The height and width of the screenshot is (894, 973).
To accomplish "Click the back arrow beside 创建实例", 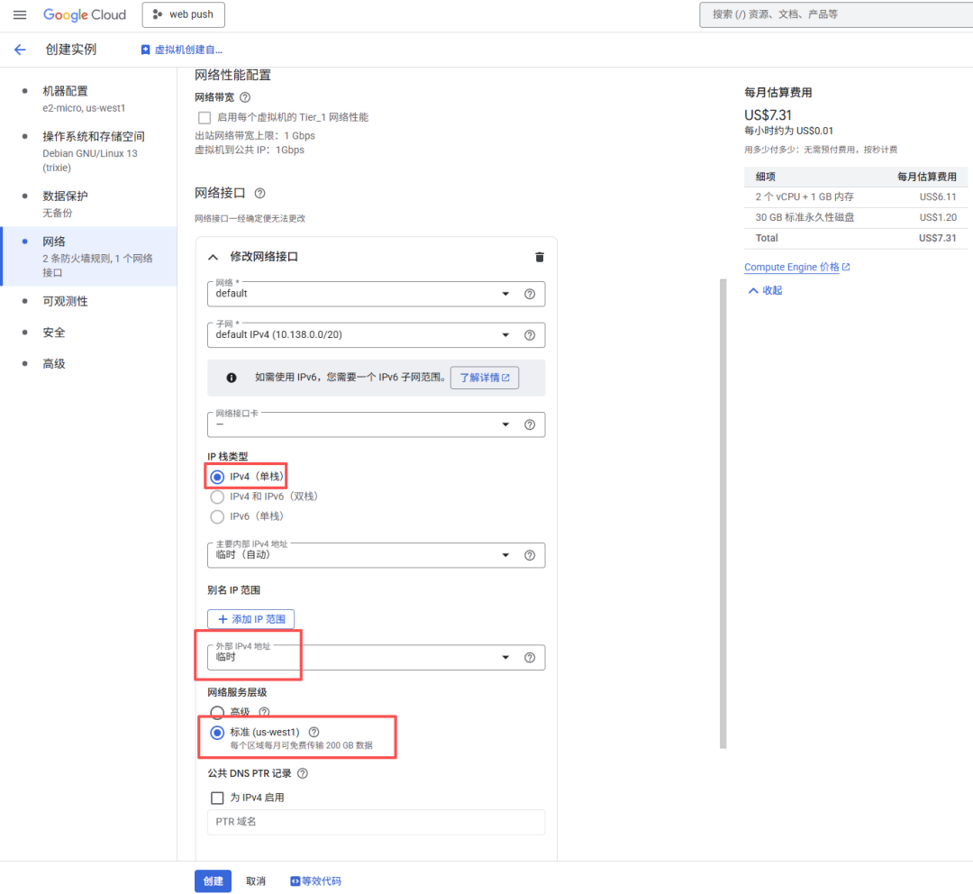I will pos(20,50).
